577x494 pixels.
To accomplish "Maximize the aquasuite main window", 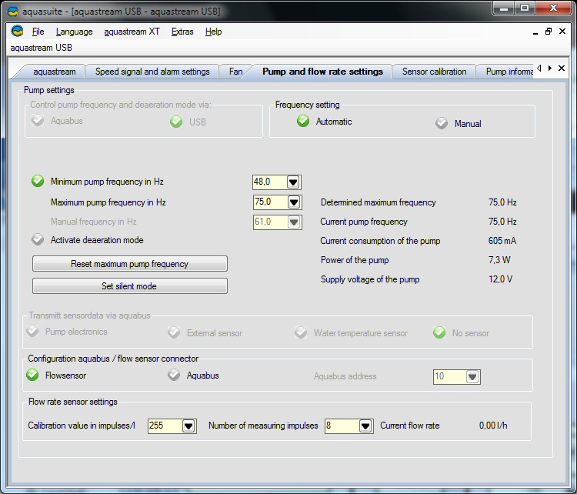I will coord(525,8).
